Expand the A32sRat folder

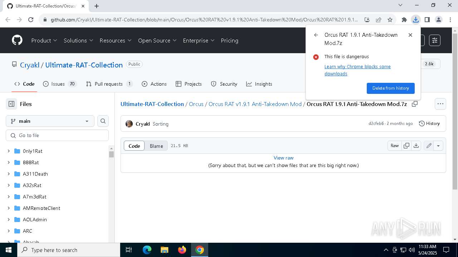coord(9,185)
